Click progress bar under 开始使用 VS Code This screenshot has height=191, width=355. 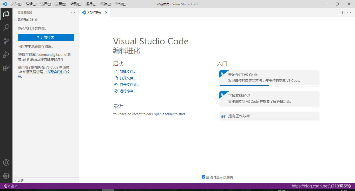[x=269, y=85]
